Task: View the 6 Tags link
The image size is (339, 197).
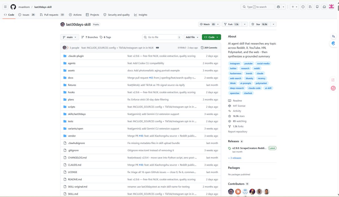Action: (x=105, y=37)
